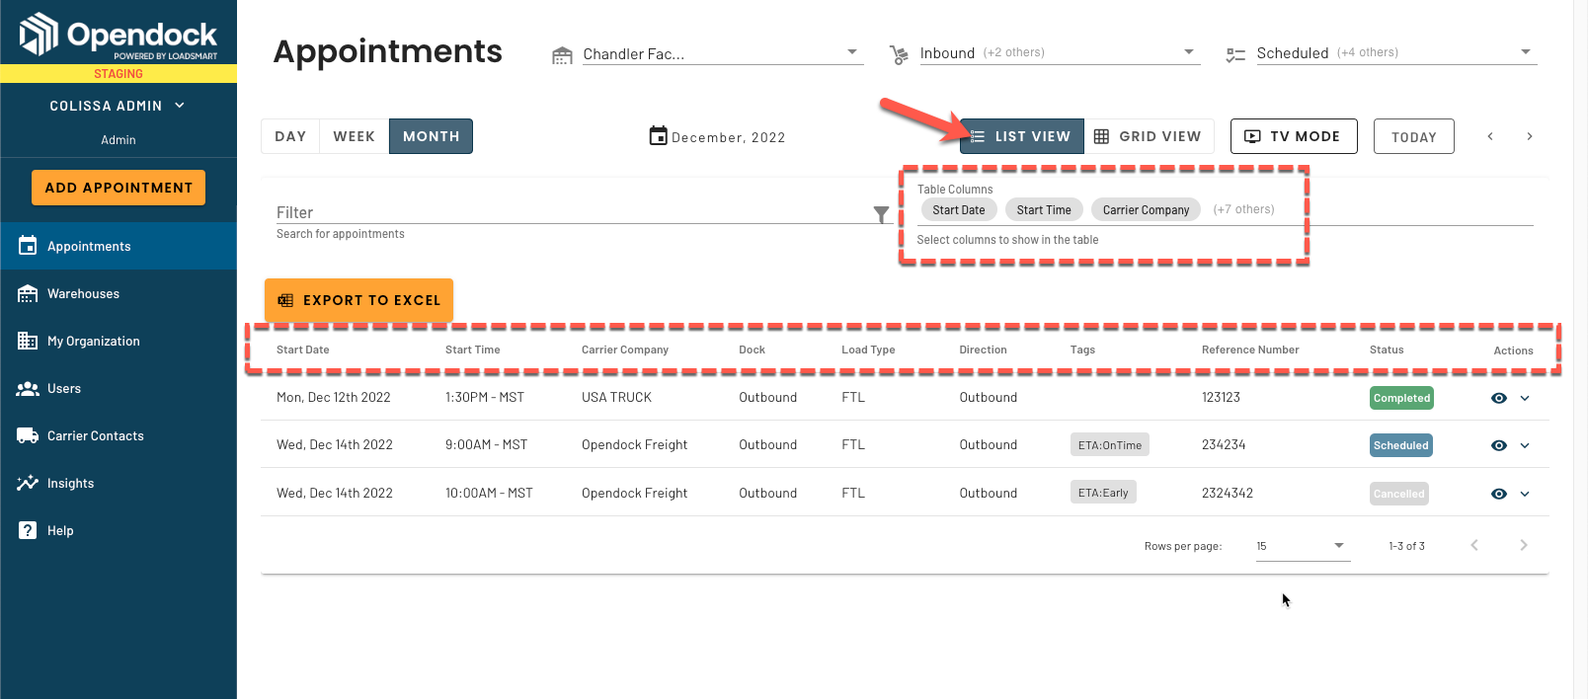Screen dimensions: 1588x699
Task: Jump to TODAY
Action: tap(1414, 136)
